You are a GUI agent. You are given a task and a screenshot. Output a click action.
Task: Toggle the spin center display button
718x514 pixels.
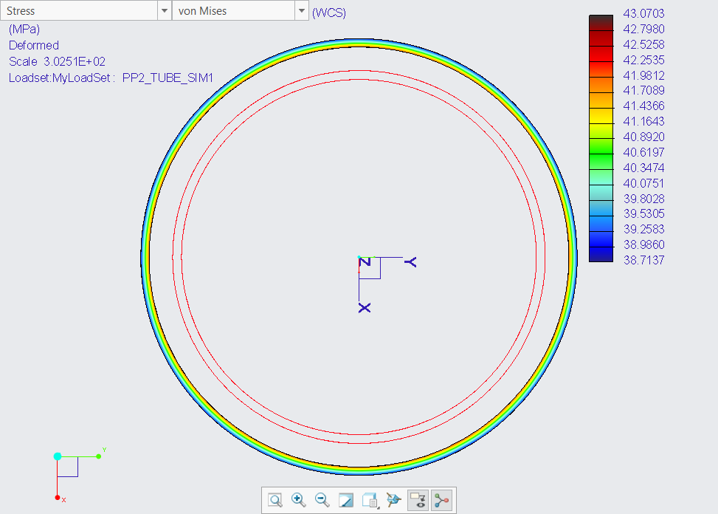[441, 500]
